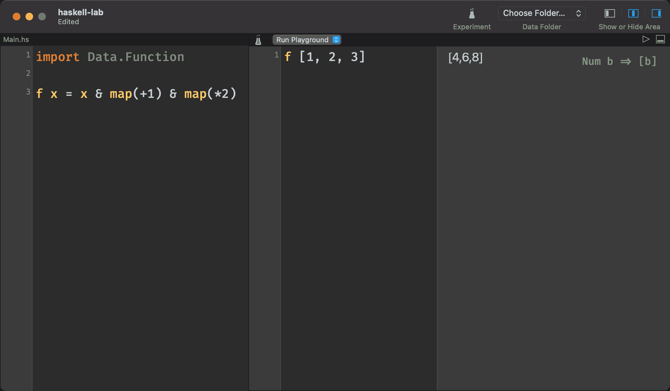Click the haskell-lab window title
This screenshot has height=391, width=670.
81,12
